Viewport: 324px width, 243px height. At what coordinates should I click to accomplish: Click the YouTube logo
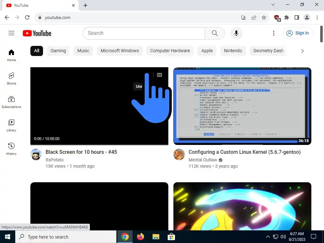(37, 33)
